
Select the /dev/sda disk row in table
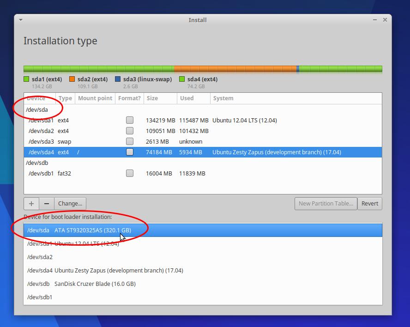(x=203, y=109)
